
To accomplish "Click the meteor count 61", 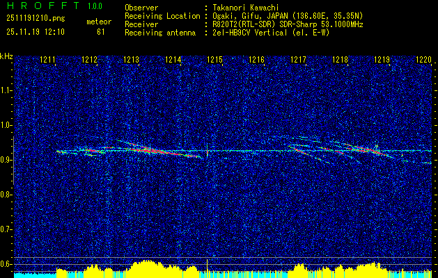I will (101, 32).
